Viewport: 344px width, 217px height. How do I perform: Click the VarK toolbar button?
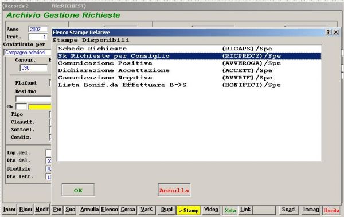click(147, 210)
